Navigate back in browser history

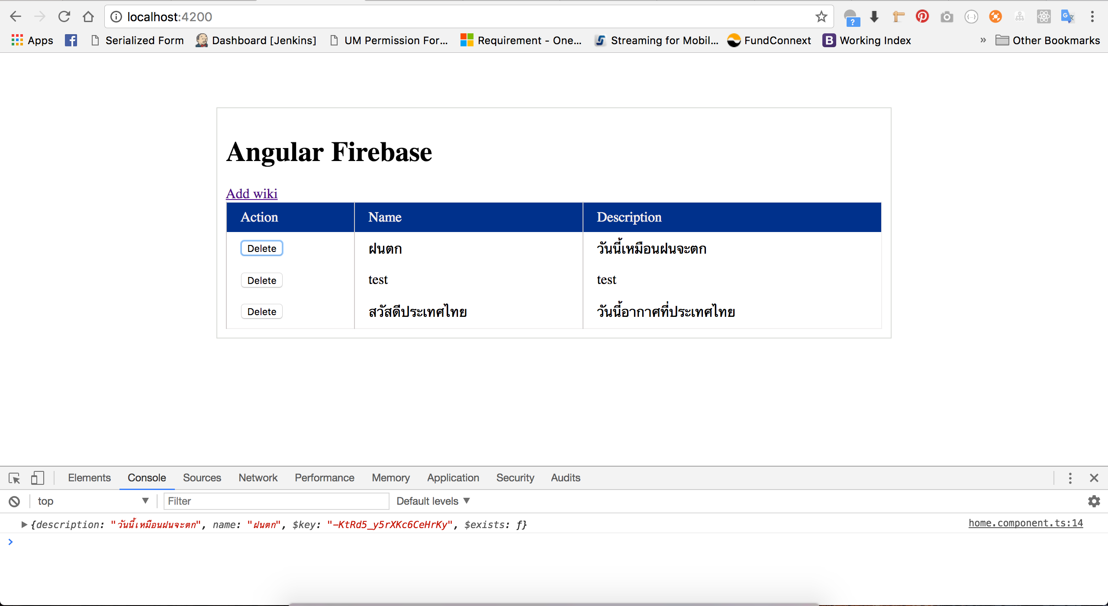pos(16,16)
